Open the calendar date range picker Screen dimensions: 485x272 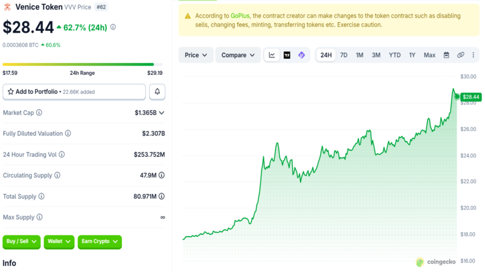tap(446, 55)
